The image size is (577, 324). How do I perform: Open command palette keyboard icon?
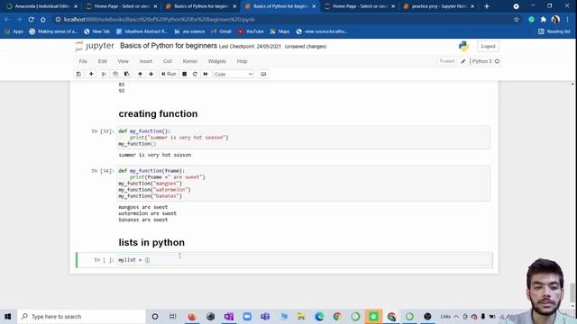pos(263,74)
